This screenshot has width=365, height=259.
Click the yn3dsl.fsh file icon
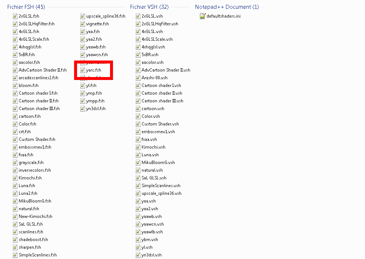click(83, 109)
